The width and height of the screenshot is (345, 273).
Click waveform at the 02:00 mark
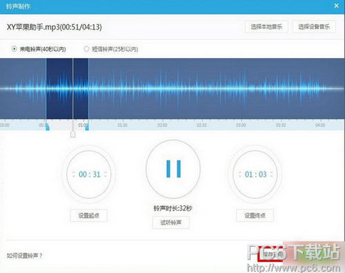163,88
